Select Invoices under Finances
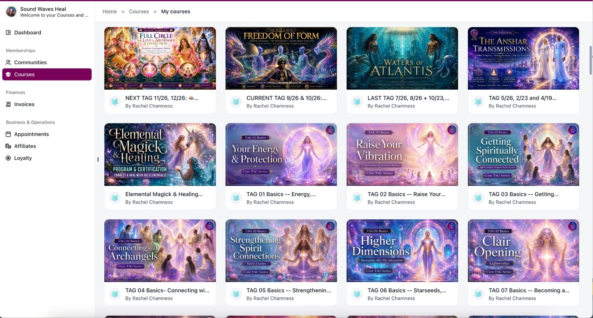 pos(47,105)
